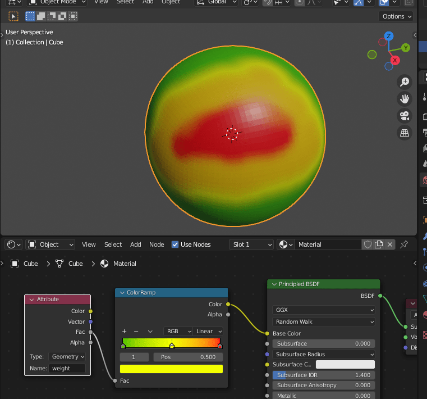This screenshot has height=399, width=427.
Task: Collapse the Attribute node
Action: pos(31,300)
